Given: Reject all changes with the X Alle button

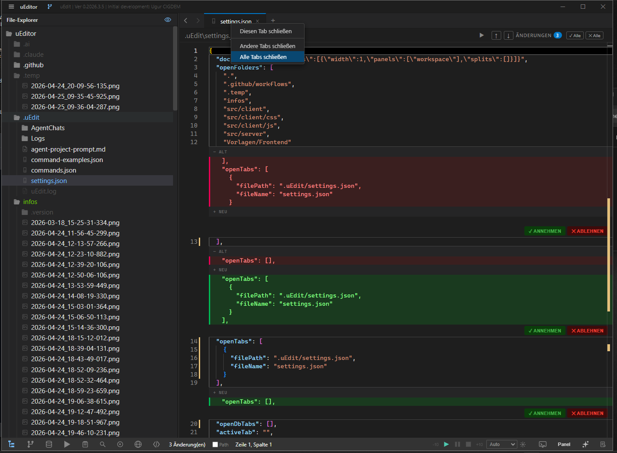Looking at the screenshot, I should [594, 35].
